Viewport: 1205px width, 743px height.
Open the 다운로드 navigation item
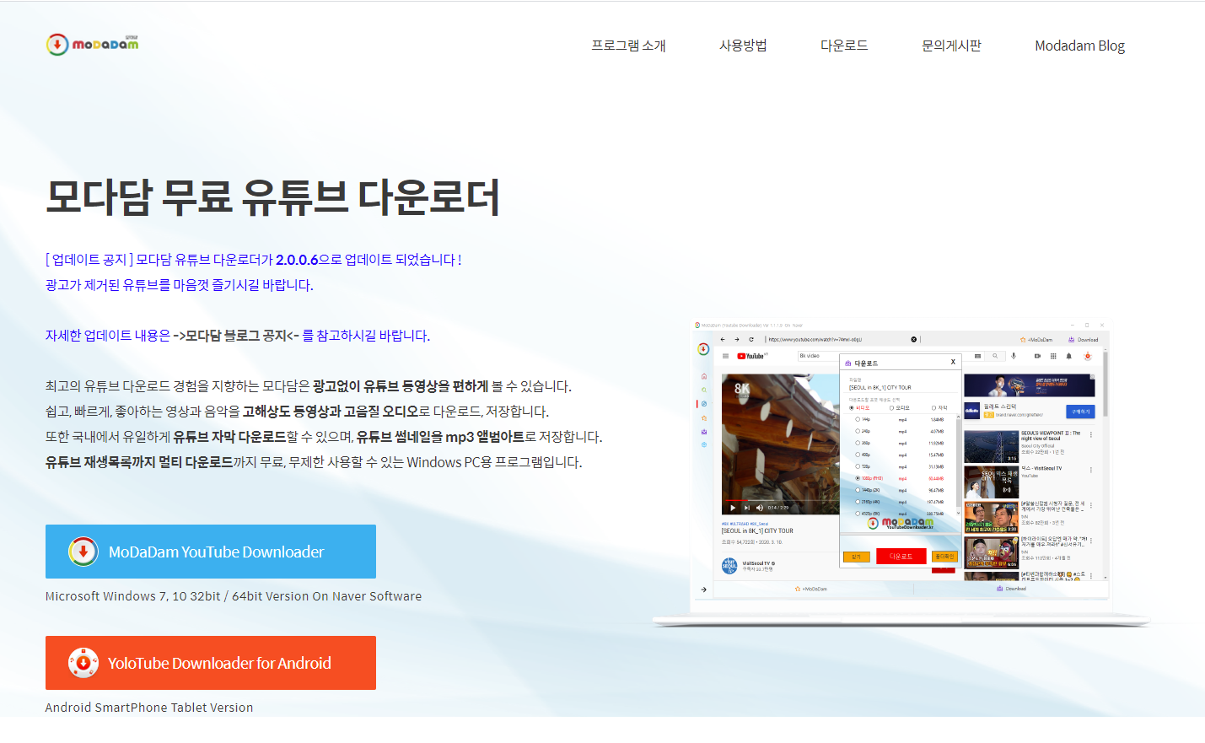tap(844, 46)
